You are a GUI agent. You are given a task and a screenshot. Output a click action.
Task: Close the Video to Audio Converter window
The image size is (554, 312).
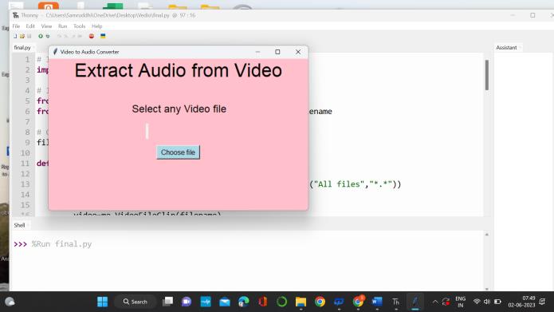pos(298,52)
